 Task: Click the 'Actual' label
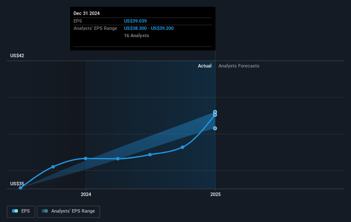[205, 66]
